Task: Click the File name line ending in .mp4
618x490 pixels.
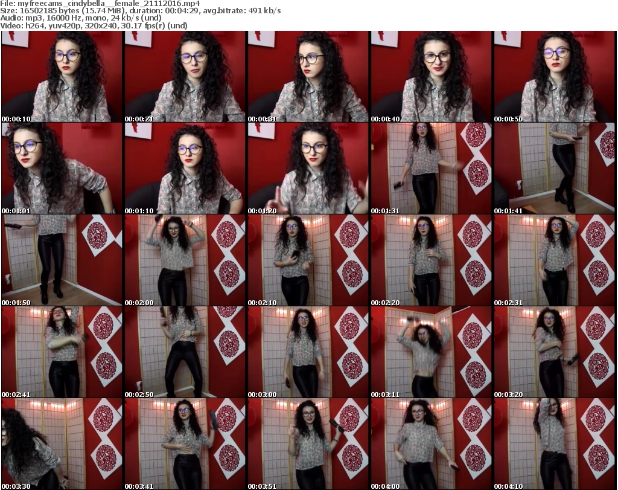Action: point(100,4)
